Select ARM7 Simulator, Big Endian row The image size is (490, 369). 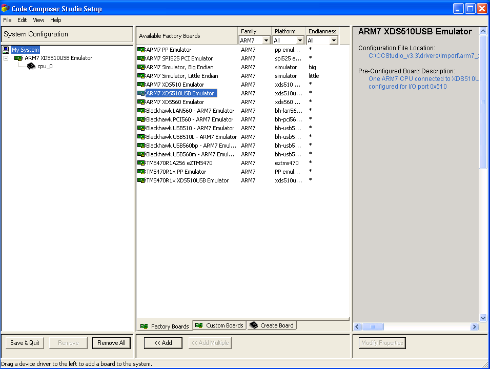click(x=243, y=67)
